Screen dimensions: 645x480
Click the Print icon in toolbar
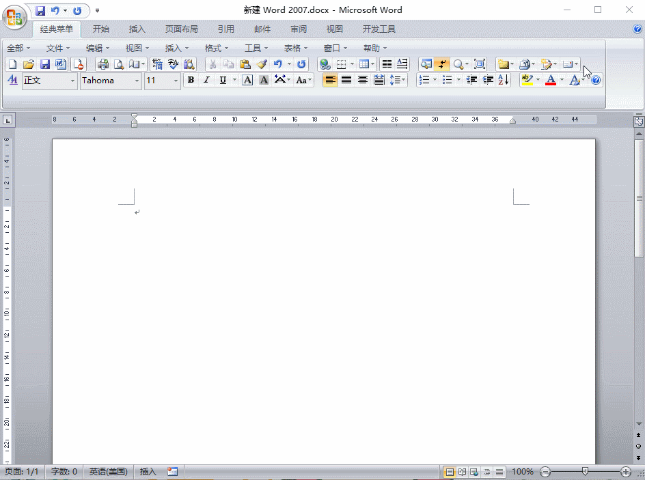click(x=103, y=64)
